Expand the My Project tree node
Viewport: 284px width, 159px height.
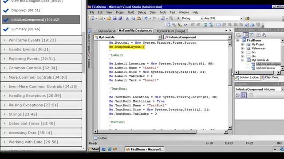[242, 44]
